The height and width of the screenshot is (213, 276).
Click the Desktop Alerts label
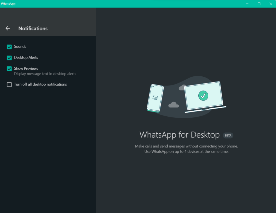click(26, 58)
